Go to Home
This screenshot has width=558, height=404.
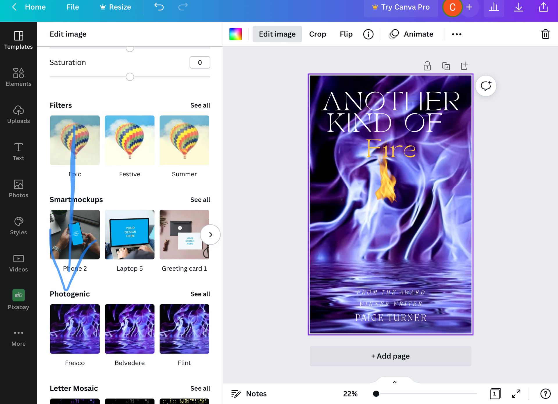coord(35,7)
